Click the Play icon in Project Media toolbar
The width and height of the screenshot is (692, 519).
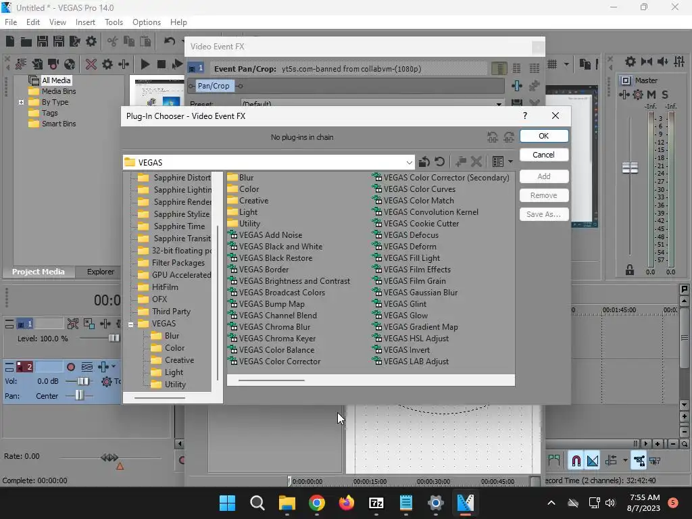145,64
